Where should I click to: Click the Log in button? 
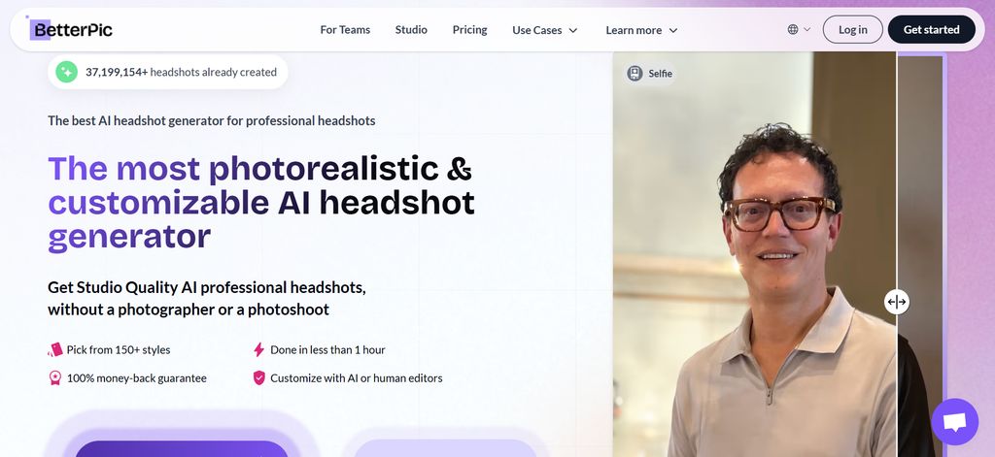pos(852,29)
